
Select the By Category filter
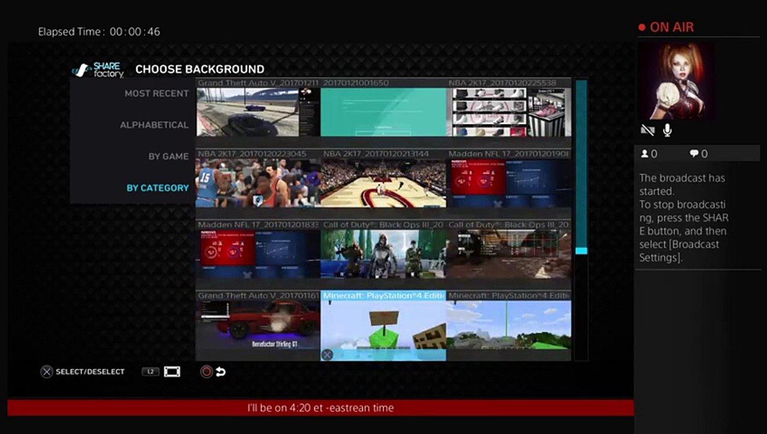(x=157, y=187)
